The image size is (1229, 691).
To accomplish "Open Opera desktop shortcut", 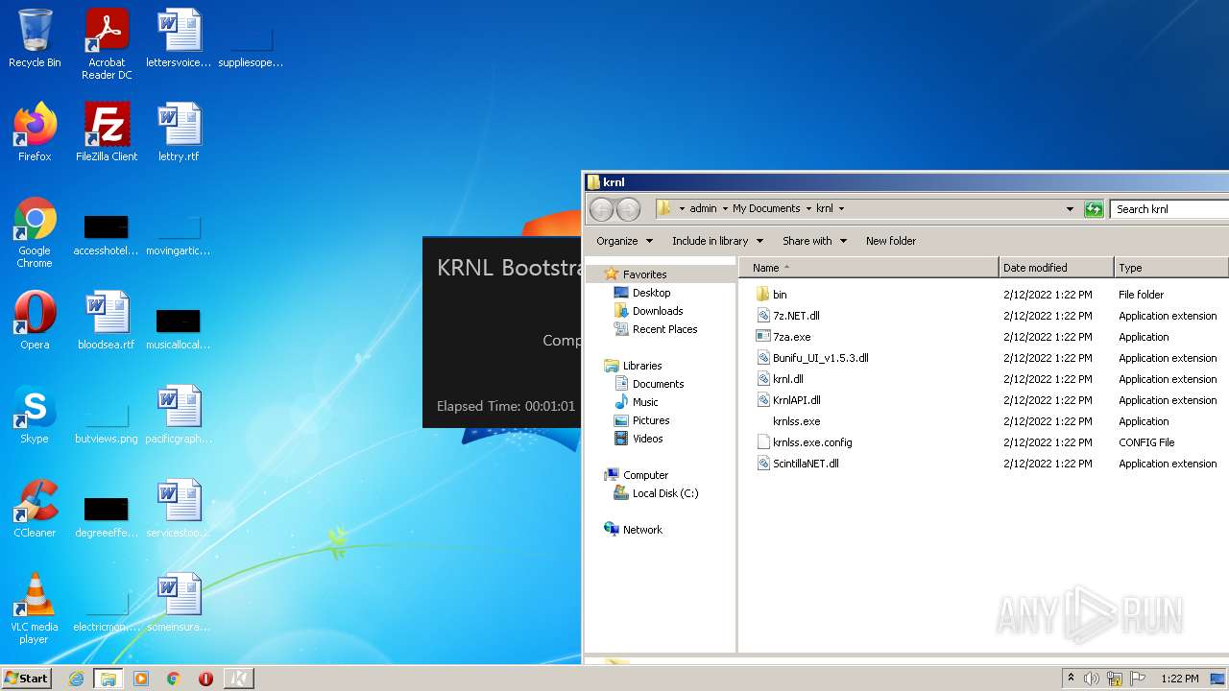I will (x=35, y=321).
